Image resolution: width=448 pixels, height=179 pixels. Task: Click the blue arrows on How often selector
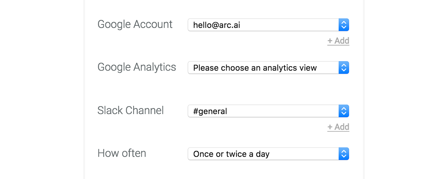point(344,154)
